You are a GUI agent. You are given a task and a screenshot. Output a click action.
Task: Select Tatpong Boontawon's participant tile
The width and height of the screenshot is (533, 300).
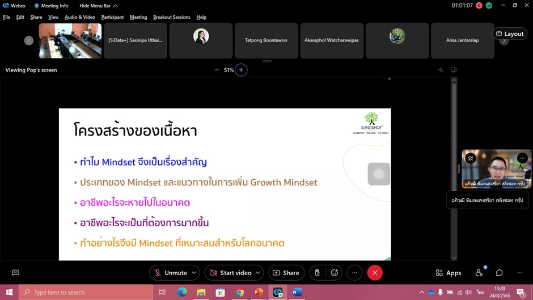(x=266, y=40)
